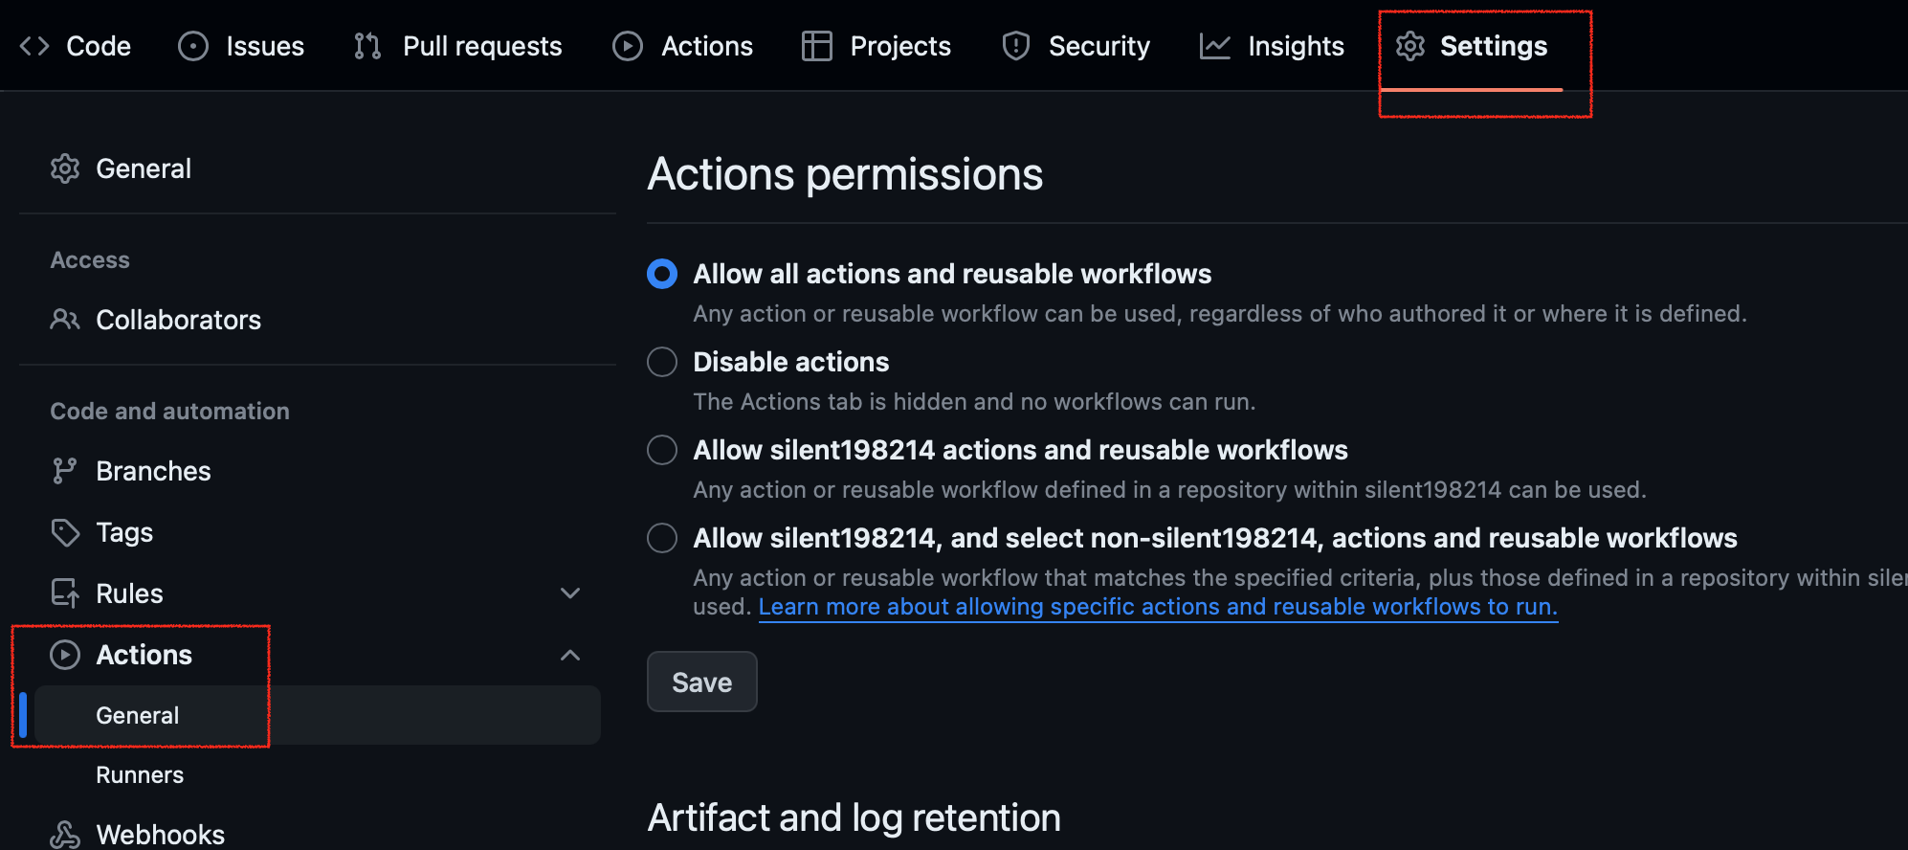This screenshot has width=1908, height=850.
Task: Click the Insights graph icon
Action: tap(1214, 46)
